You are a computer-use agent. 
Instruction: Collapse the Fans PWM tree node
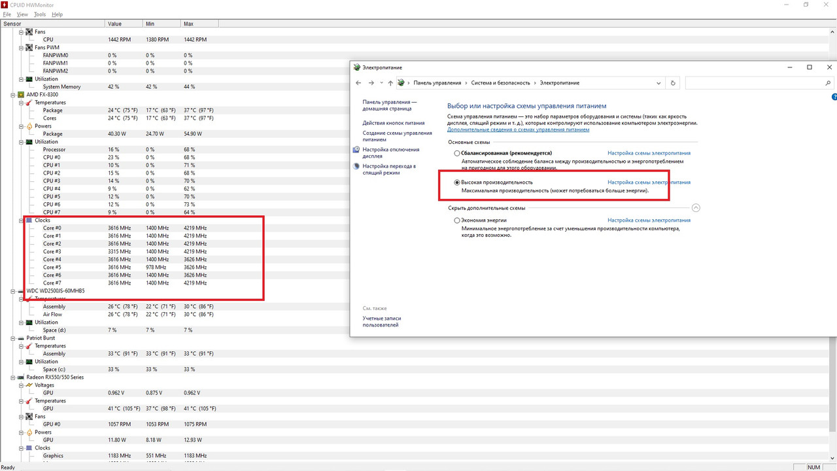(21, 47)
